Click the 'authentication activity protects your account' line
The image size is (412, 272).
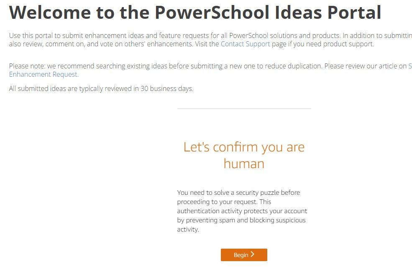point(242,211)
